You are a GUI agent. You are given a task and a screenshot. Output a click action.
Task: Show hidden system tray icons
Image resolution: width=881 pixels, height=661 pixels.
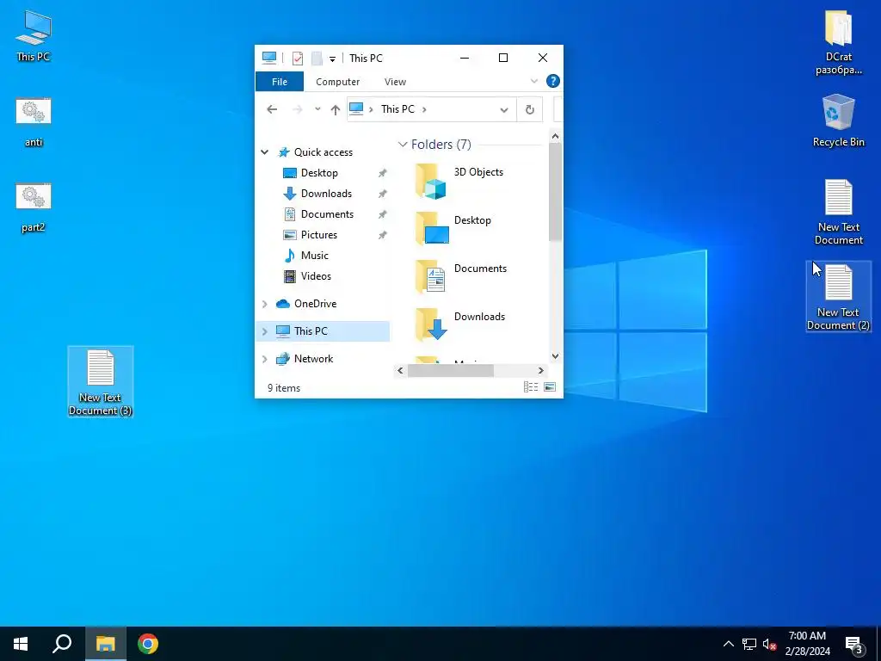click(x=728, y=644)
